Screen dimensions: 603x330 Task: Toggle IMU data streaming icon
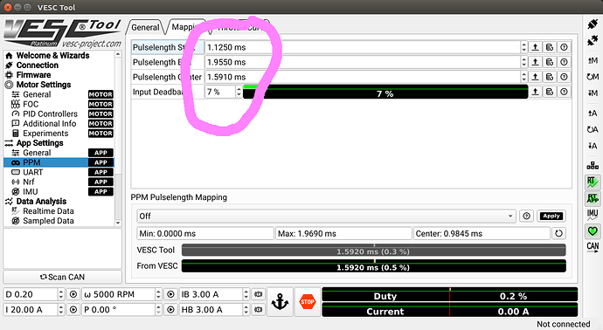pos(593,215)
